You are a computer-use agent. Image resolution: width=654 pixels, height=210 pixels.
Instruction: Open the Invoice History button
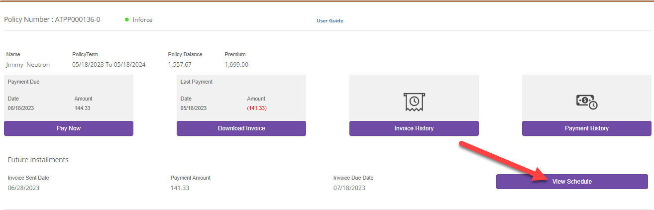[x=414, y=128]
